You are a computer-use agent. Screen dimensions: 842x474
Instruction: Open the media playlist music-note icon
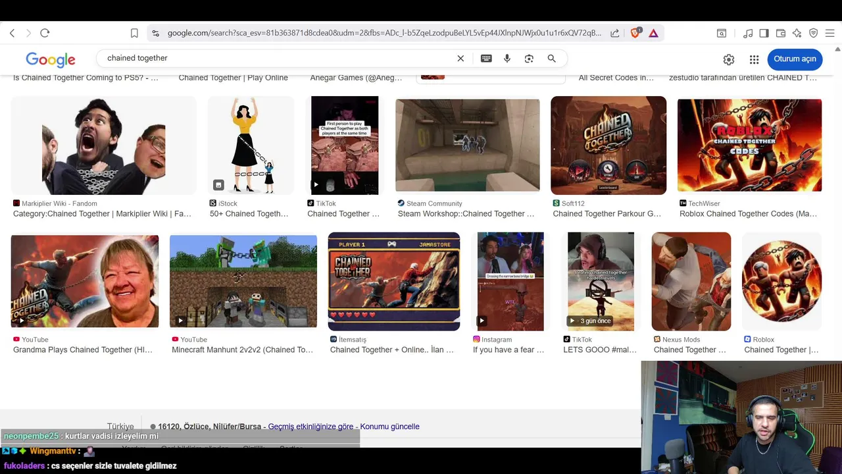pos(748,33)
